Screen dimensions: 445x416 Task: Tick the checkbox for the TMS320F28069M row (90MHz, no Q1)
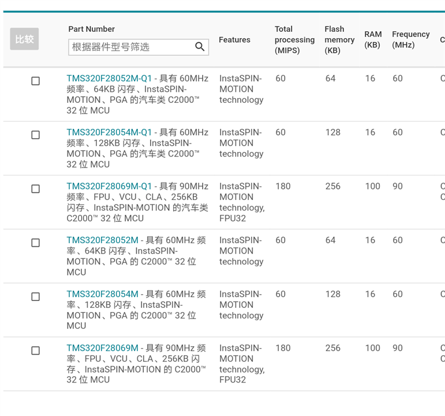[x=35, y=351]
